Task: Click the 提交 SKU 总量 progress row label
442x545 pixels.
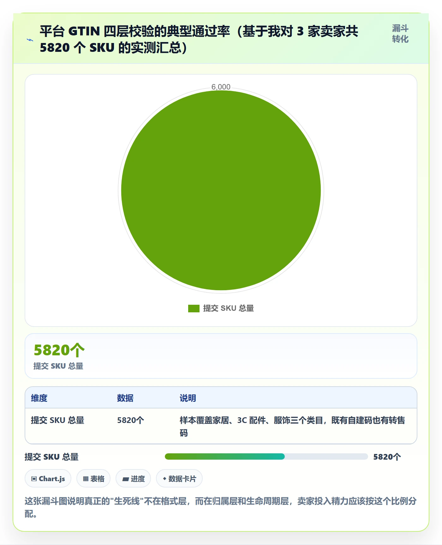Action: [x=51, y=457]
